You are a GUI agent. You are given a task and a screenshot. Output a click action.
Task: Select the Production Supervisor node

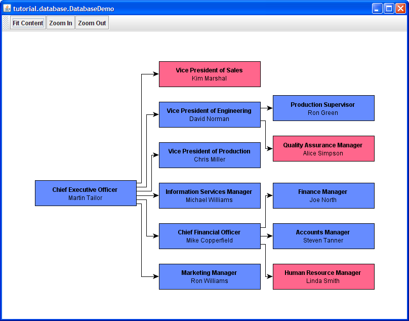tap(323, 108)
